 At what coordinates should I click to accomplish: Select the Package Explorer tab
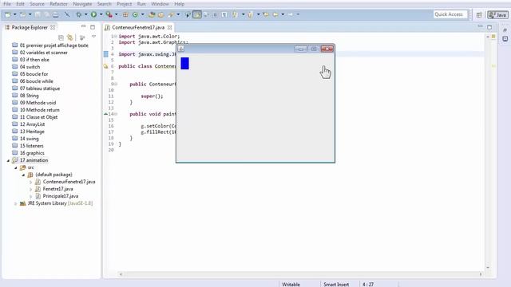point(30,28)
